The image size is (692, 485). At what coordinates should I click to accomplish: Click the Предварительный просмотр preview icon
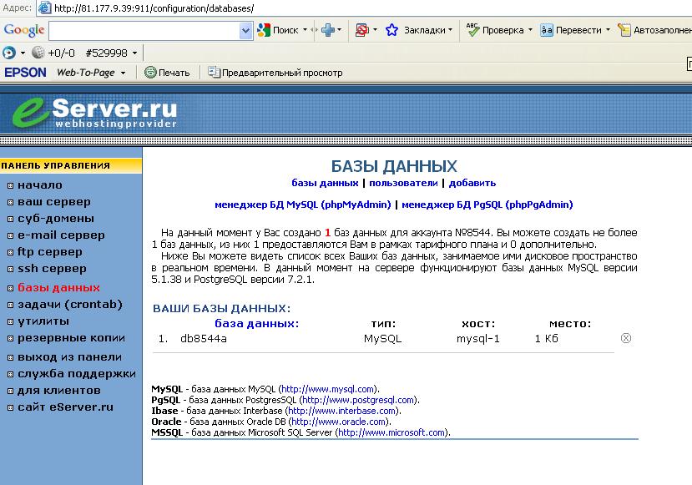(214, 72)
